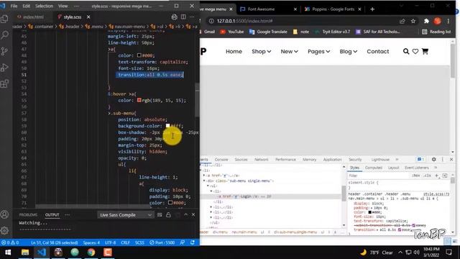The height and width of the screenshot is (259, 460).
Task: Toggle the computed styles sidebar in DevTools
Action: pos(445,176)
